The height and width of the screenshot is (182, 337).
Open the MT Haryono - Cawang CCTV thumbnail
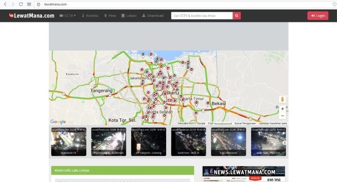(148, 142)
